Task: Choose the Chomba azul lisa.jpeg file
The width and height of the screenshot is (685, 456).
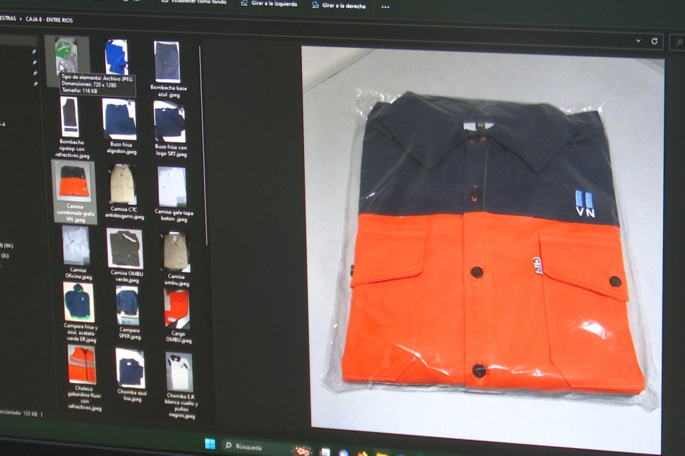Action: pyautogui.click(x=131, y=374)
